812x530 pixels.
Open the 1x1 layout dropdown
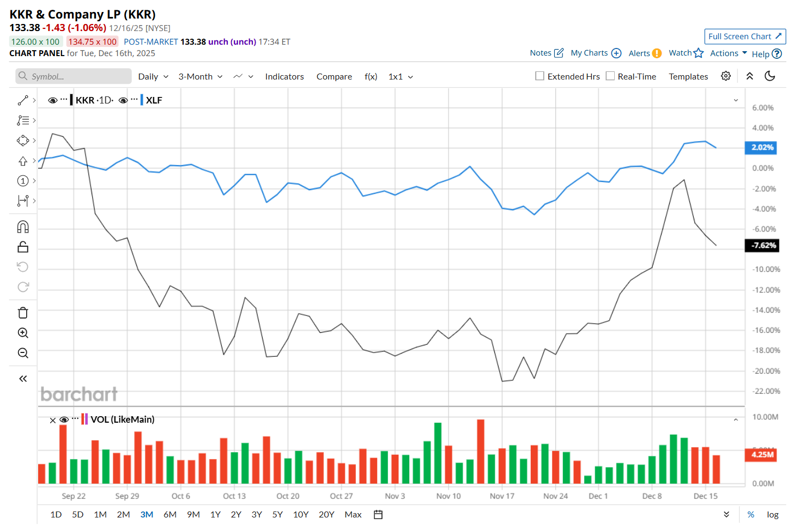tap(401, 77)
